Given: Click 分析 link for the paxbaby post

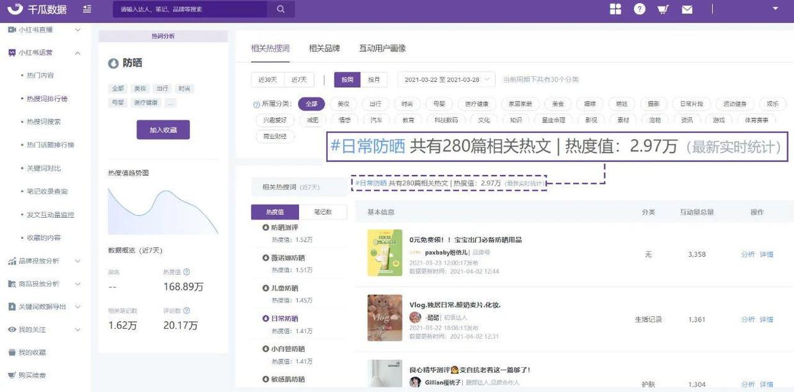Looking at the screenshot, I should [x=747, y=254].
